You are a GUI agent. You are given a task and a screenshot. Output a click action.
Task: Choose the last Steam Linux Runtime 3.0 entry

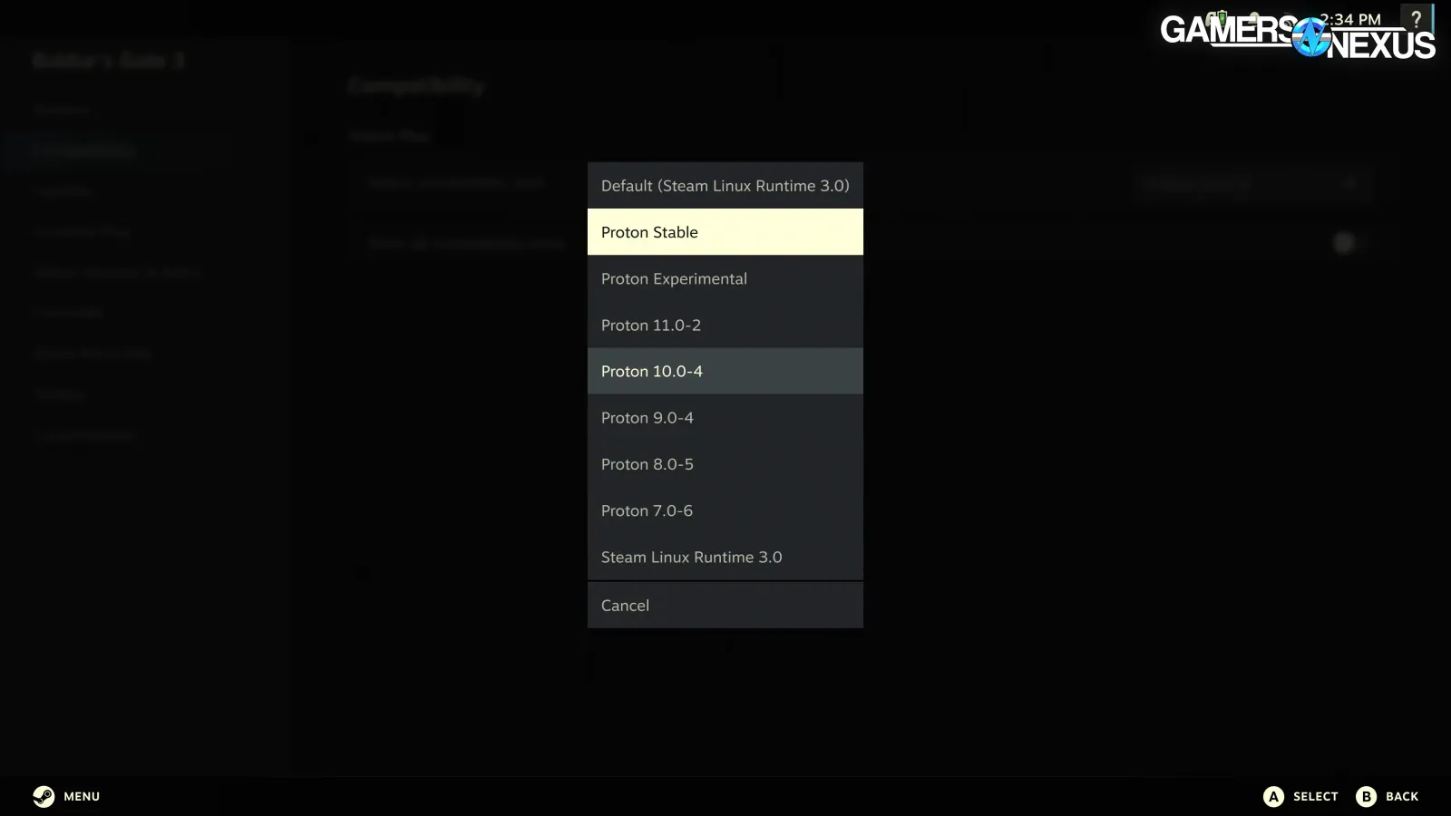(725, 557)
